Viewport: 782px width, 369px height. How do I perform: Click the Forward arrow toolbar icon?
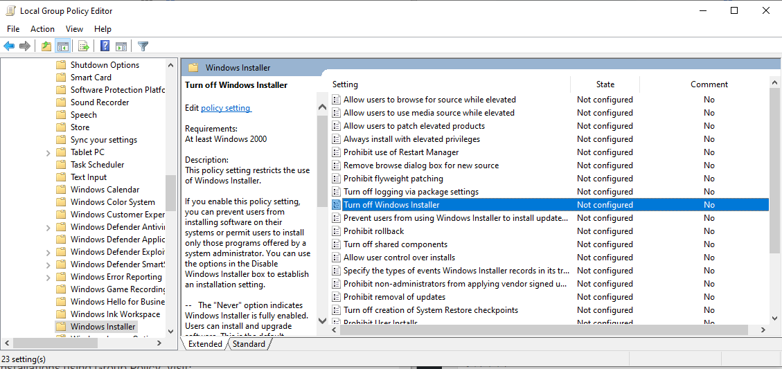point(25,46)
